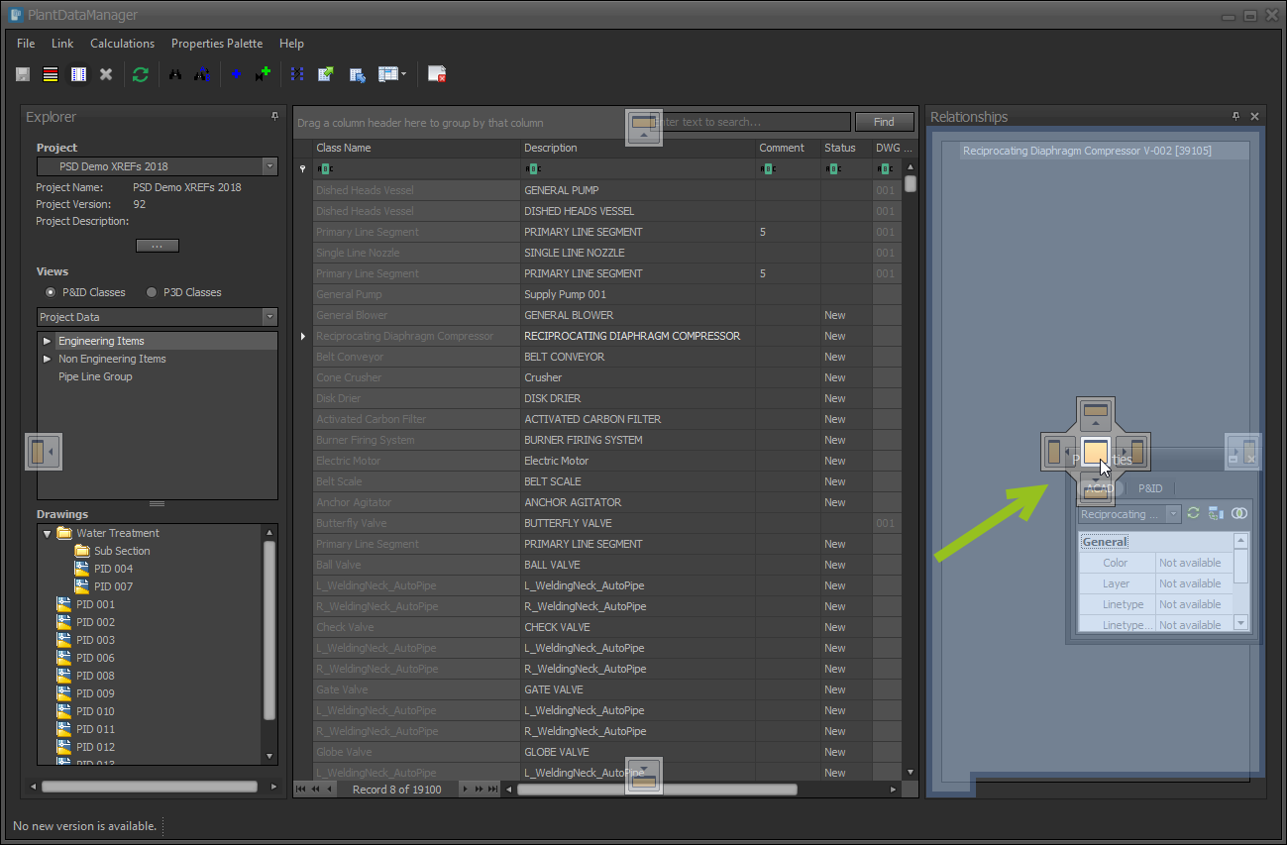Click the Find button
Image resolution: width=1287 pixels, height=845 pixels.
coord(884,122)
